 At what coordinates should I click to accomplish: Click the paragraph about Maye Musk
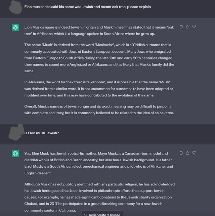99,163
